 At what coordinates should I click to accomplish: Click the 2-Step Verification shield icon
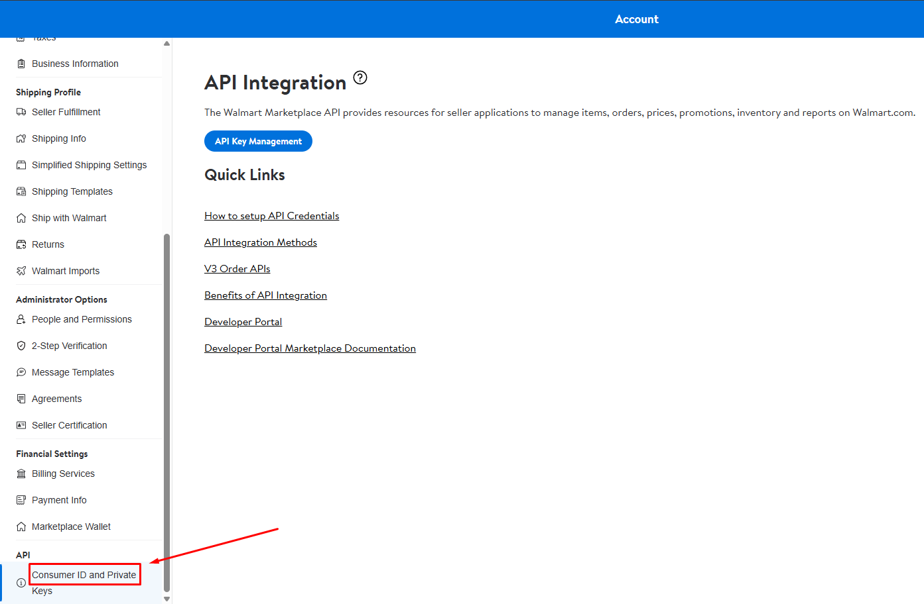[21, 346]
